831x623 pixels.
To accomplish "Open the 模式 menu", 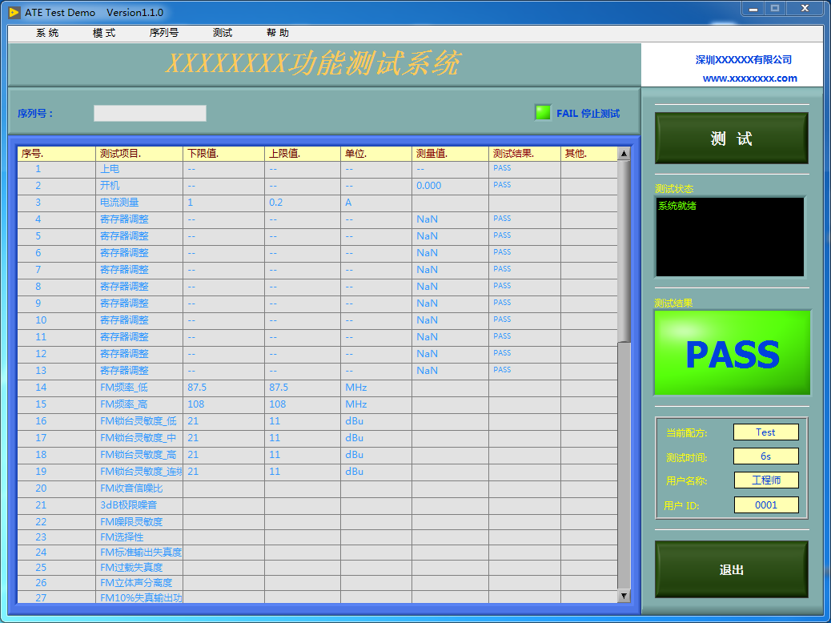I will [102, 33].
